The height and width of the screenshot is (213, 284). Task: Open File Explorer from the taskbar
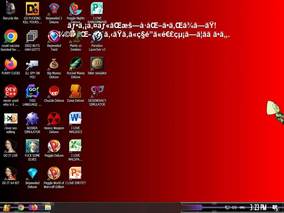coord(48,207)
